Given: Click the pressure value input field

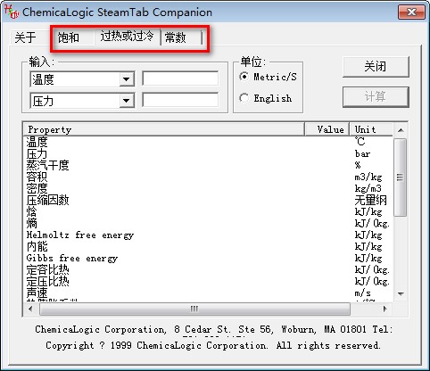Looking at the screenshot, I should 180,100.
